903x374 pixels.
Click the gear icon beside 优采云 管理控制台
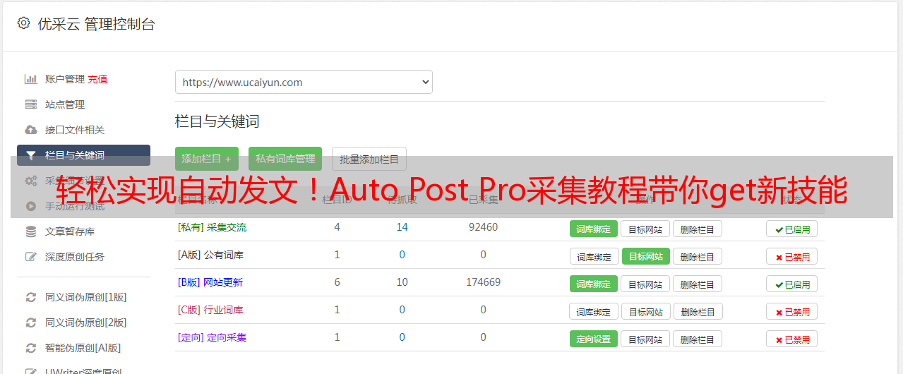click(x=24, y=23)
